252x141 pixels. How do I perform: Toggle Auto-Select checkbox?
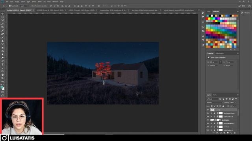(x=10, y=6)
